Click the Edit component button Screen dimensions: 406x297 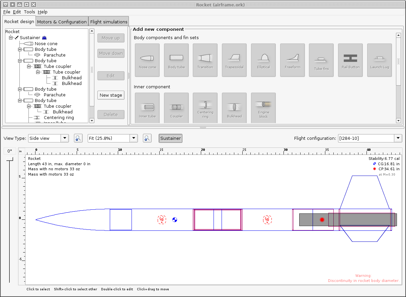tap(111, 76)
